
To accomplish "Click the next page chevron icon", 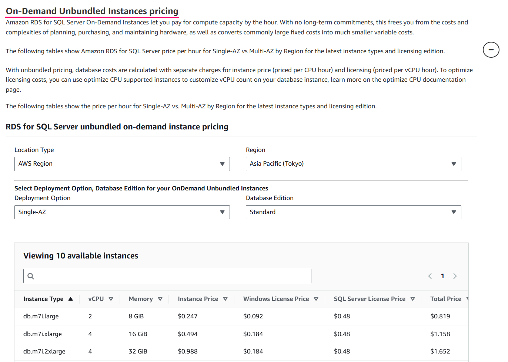I will coord(455,276).
